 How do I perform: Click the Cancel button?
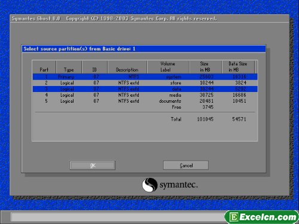186,165
